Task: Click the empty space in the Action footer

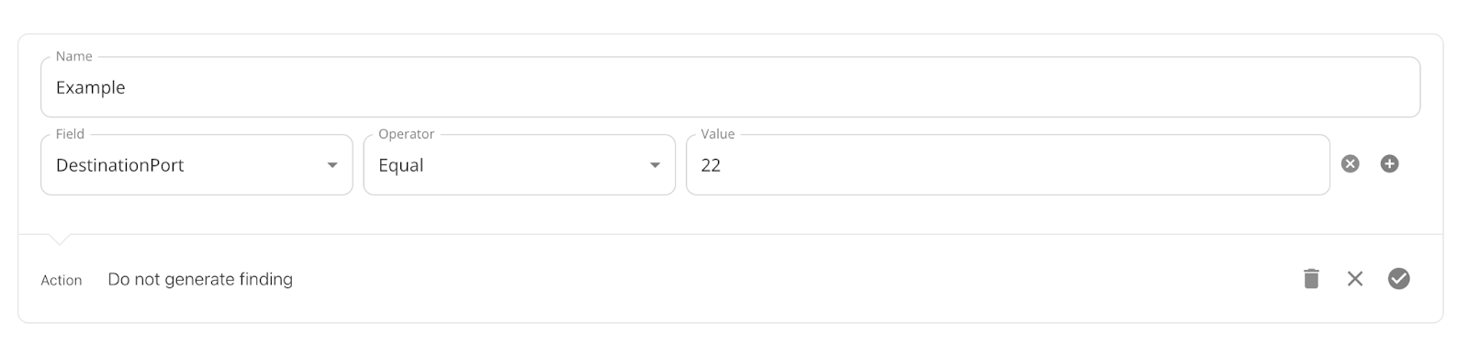Action: [790, 279]
